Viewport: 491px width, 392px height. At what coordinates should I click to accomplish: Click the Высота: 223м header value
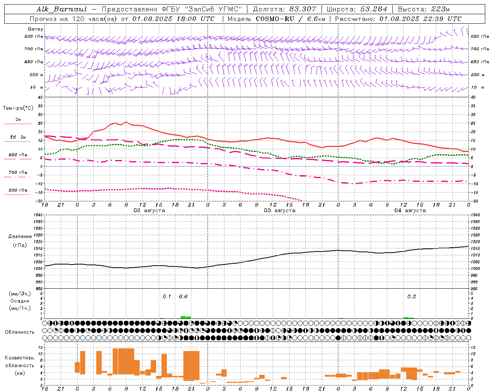(423, 9)
